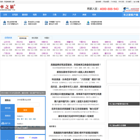Open the 皇包车旅行完成5000万美金 headline

pyautogui.click(x=76, y=116)
